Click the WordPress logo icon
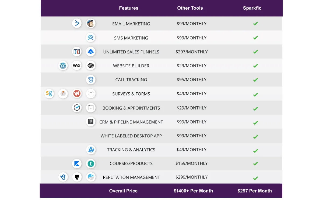The height and width of the screenshot is (200, 323). point(63,66)
